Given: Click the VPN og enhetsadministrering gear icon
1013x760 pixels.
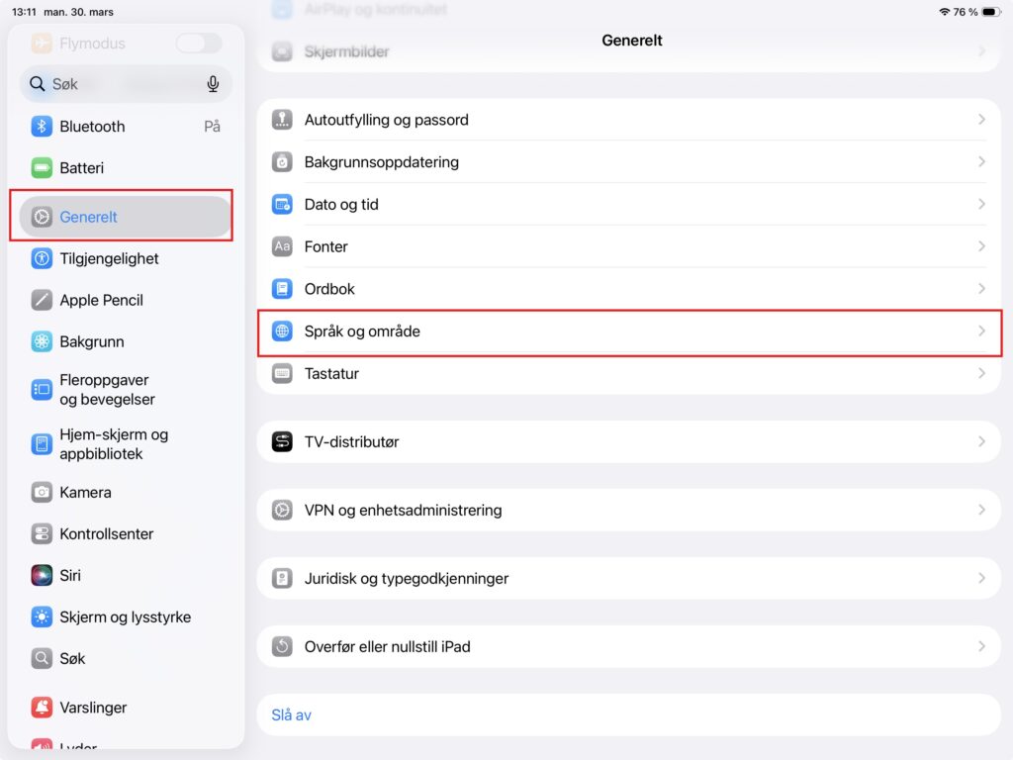Looking at the screenshot, I should 282,510.
